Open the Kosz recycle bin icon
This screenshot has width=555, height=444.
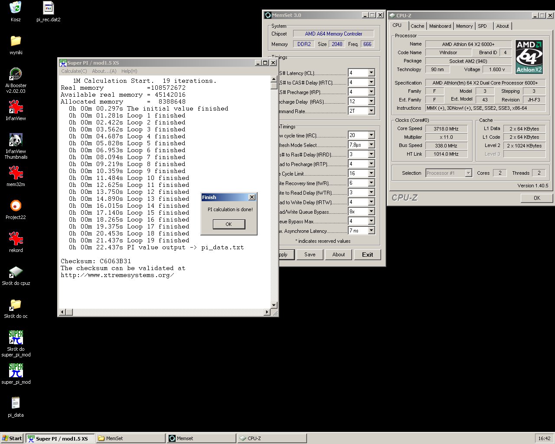(x=16, y=8)
